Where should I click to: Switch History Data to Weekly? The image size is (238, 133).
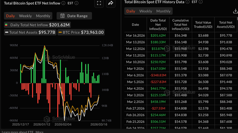pos(146,11)
